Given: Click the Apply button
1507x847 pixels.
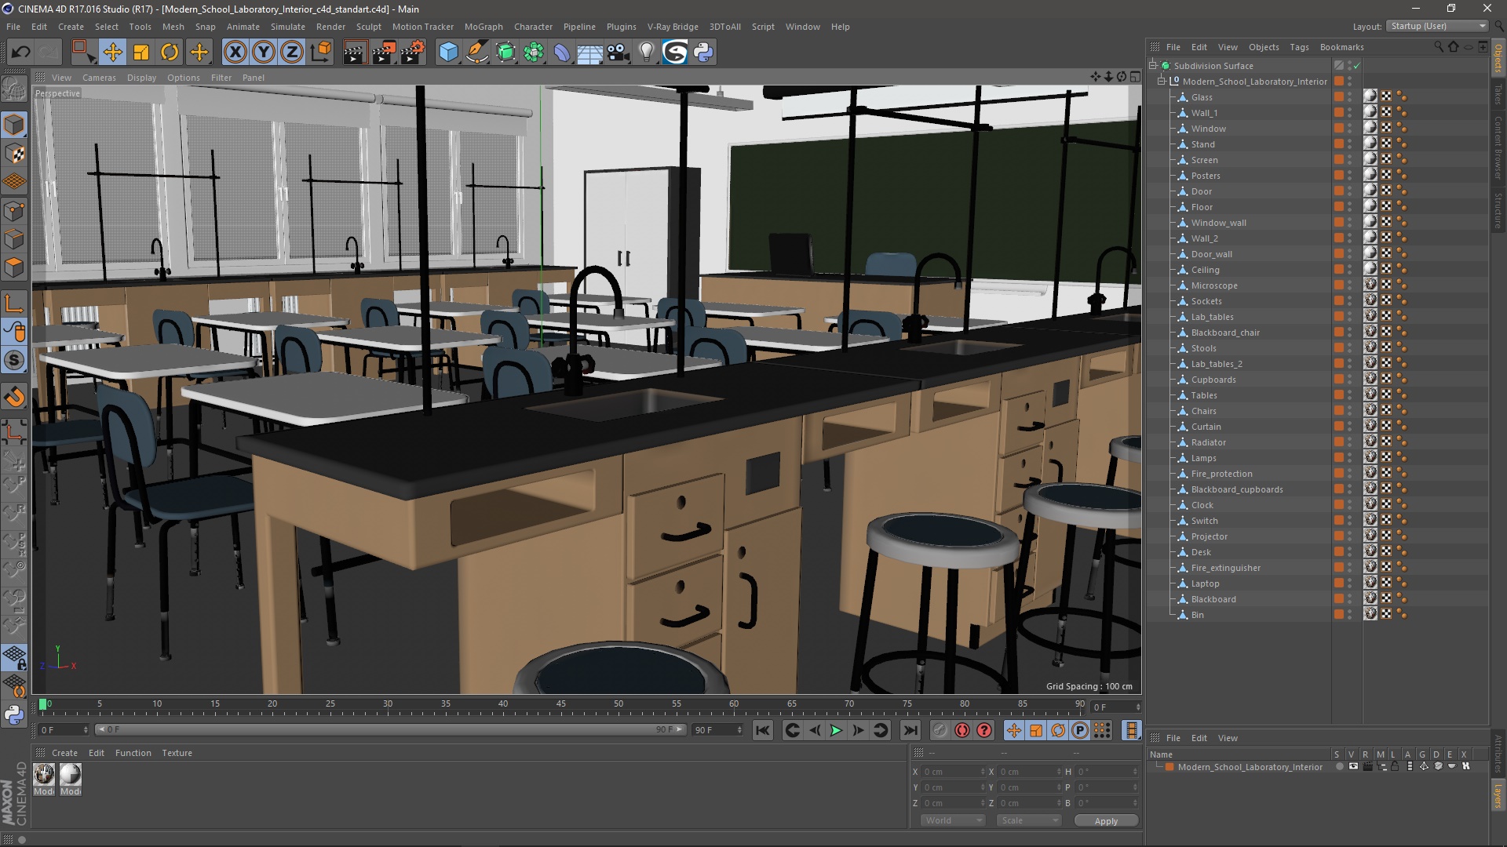Looking at the screenshot, I should pos(1106,821).
